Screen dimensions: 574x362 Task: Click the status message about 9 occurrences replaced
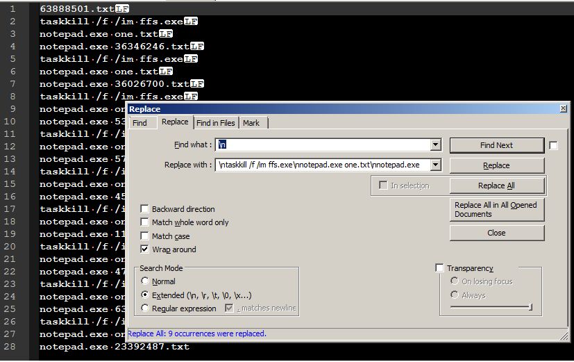coord(197,334)
